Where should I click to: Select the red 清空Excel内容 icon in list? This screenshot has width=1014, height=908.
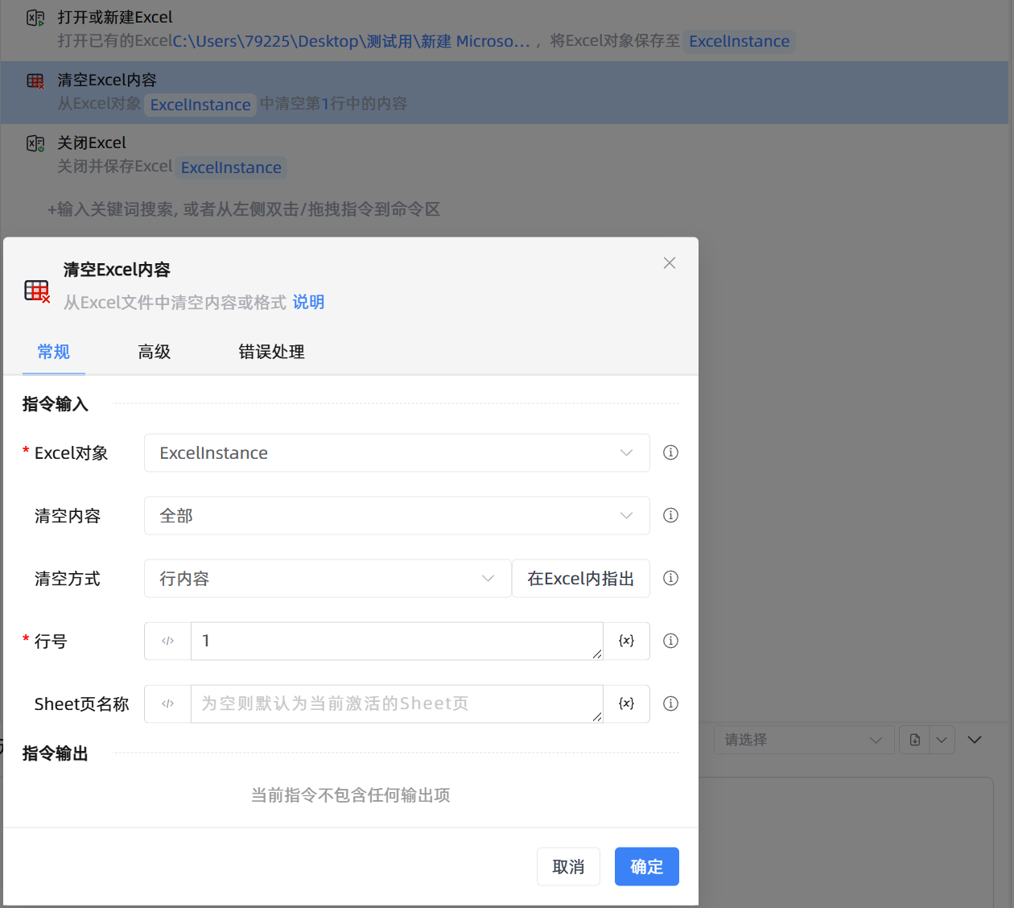[x=34, y=80]
